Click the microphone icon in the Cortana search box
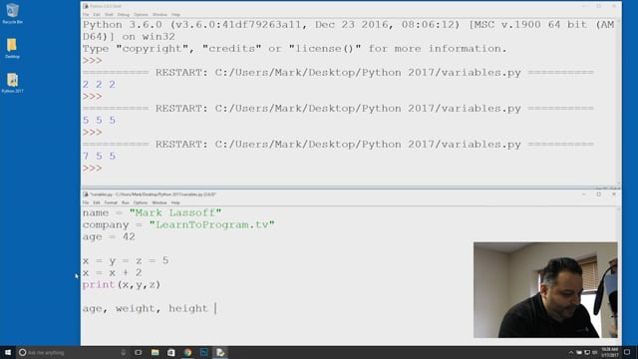This screenshot has height=359, width=638. click(124, 352)
